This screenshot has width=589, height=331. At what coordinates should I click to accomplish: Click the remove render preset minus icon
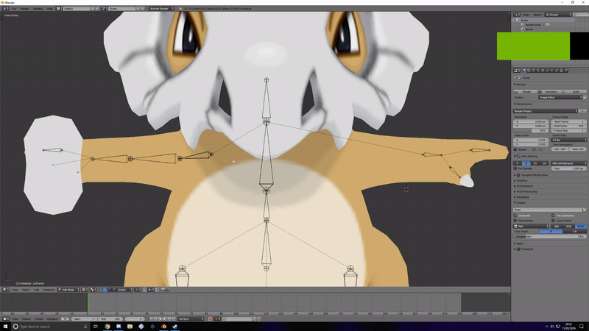tap(585, 111)
